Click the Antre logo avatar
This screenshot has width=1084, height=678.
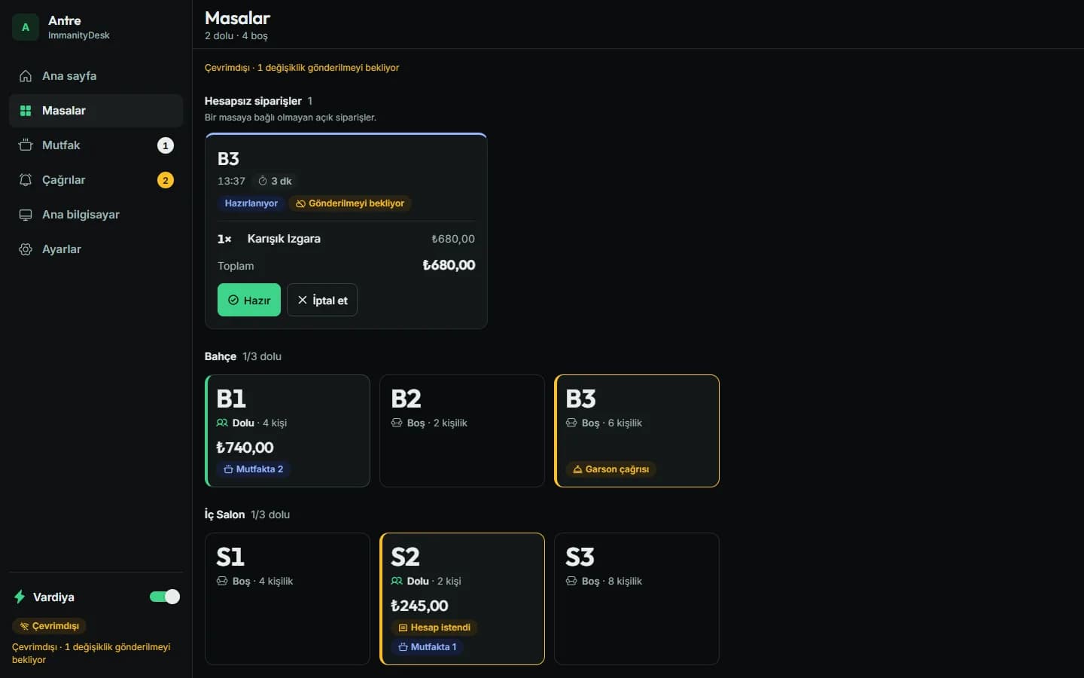(x=26, y=27)
